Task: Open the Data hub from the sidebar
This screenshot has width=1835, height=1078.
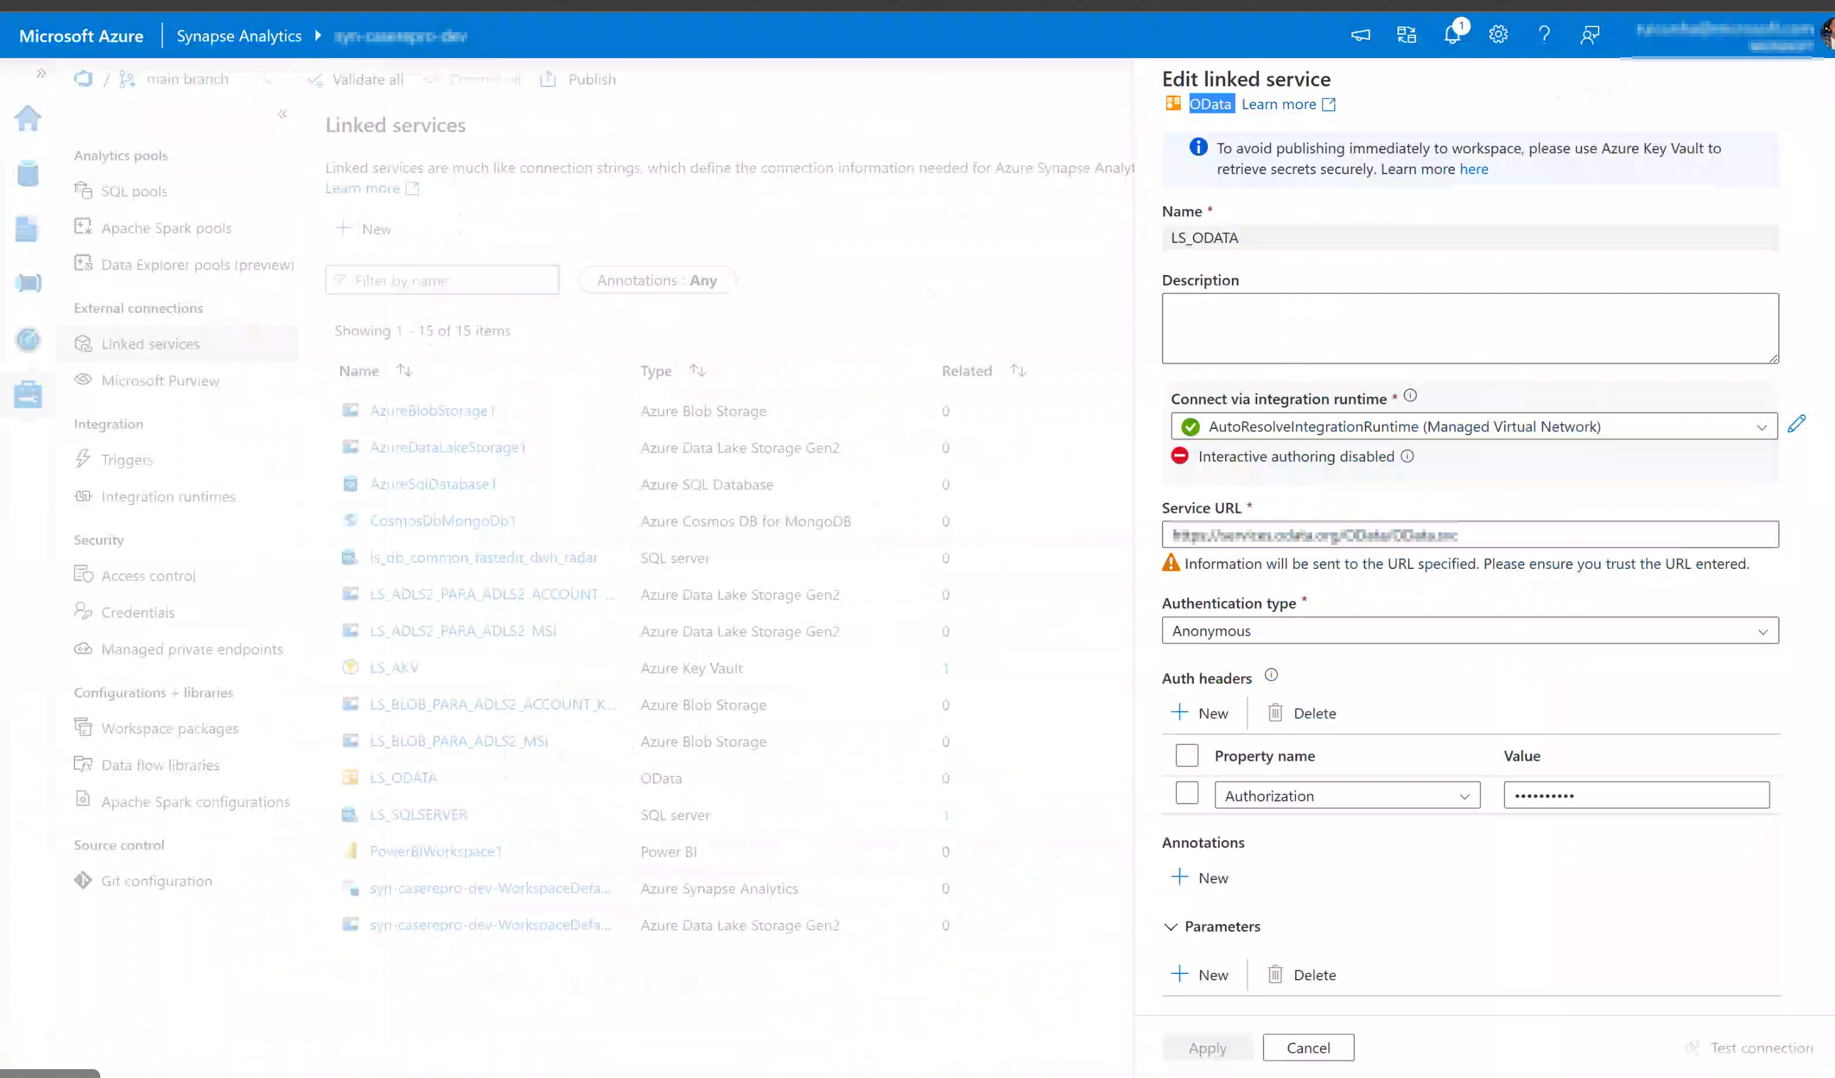Action: [28, 173]
